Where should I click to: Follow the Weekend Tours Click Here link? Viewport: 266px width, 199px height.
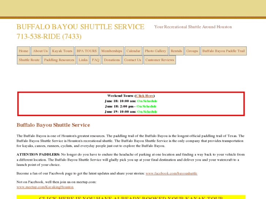click(145, 96)
